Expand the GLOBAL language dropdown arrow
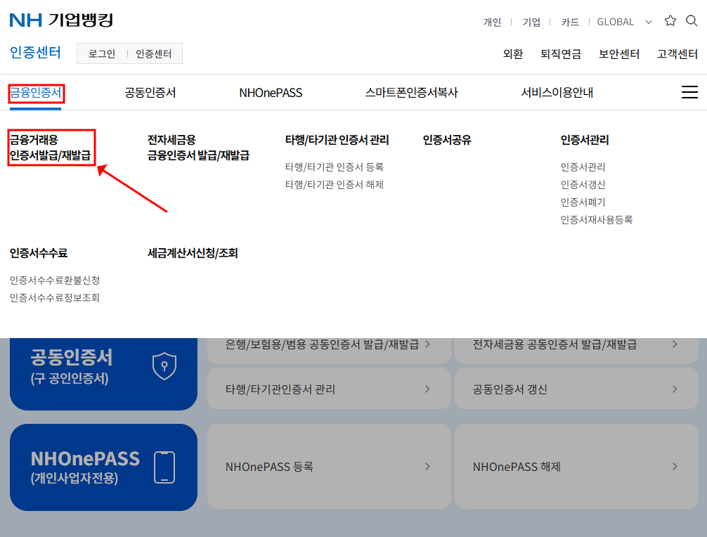The height and width of the screenshot is (537, 707). [649, 22]
